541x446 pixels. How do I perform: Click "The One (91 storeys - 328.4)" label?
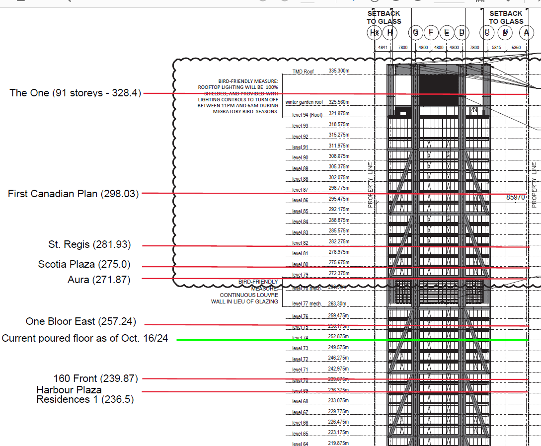click(75, 93)
